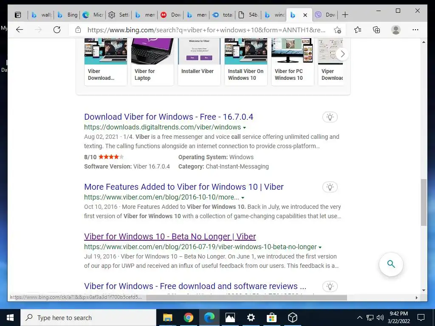Screen dimensions: 435x326
Task: Open the profile avatar icon
Action: (396, 30)
